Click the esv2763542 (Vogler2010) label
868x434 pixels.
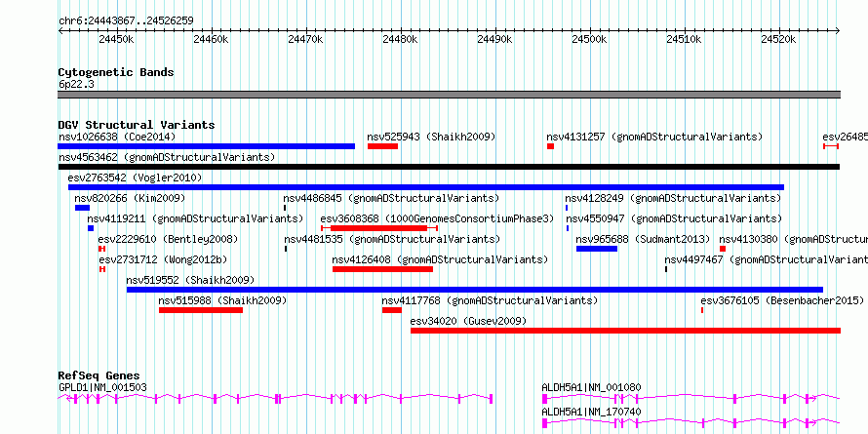click(x=135, y=178)
